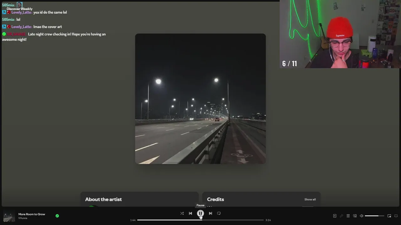Click the small album thumbnail in player bar

9,216
